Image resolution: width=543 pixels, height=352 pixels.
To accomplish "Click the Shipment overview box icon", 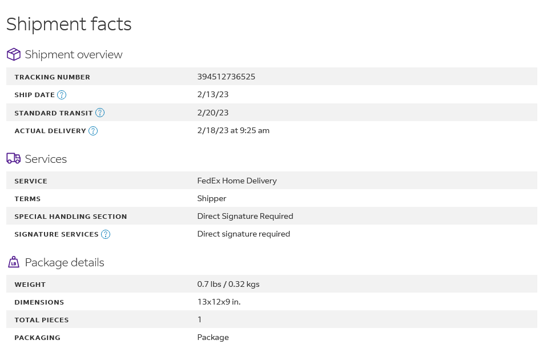I will click(14, 54).
